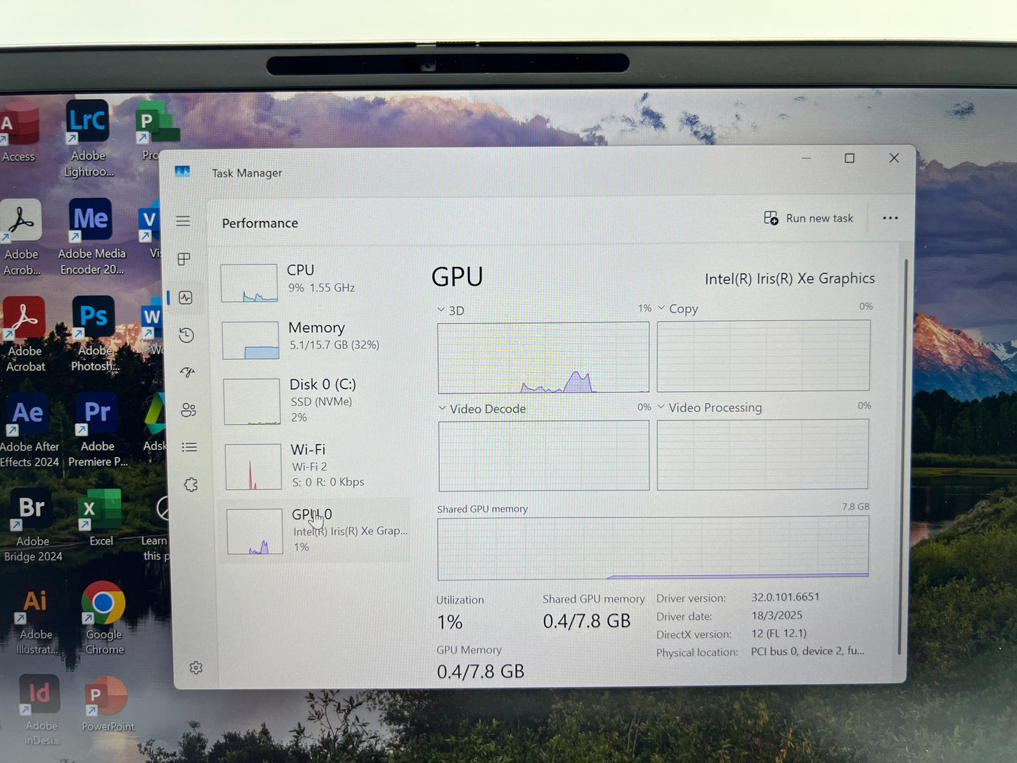
Task: Open App history page icon
Action: [x=187, y=335]
